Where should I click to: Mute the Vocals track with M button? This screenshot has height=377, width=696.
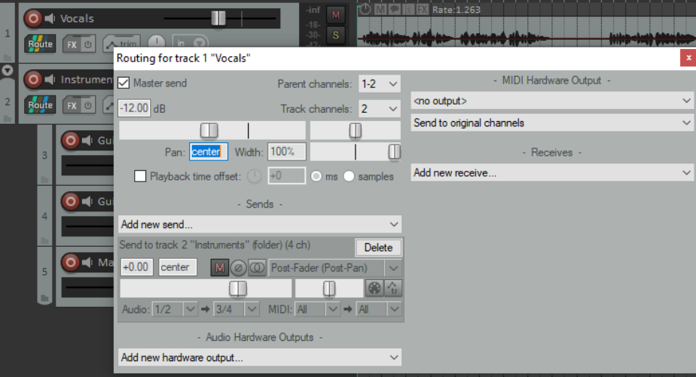click(336, 15)
